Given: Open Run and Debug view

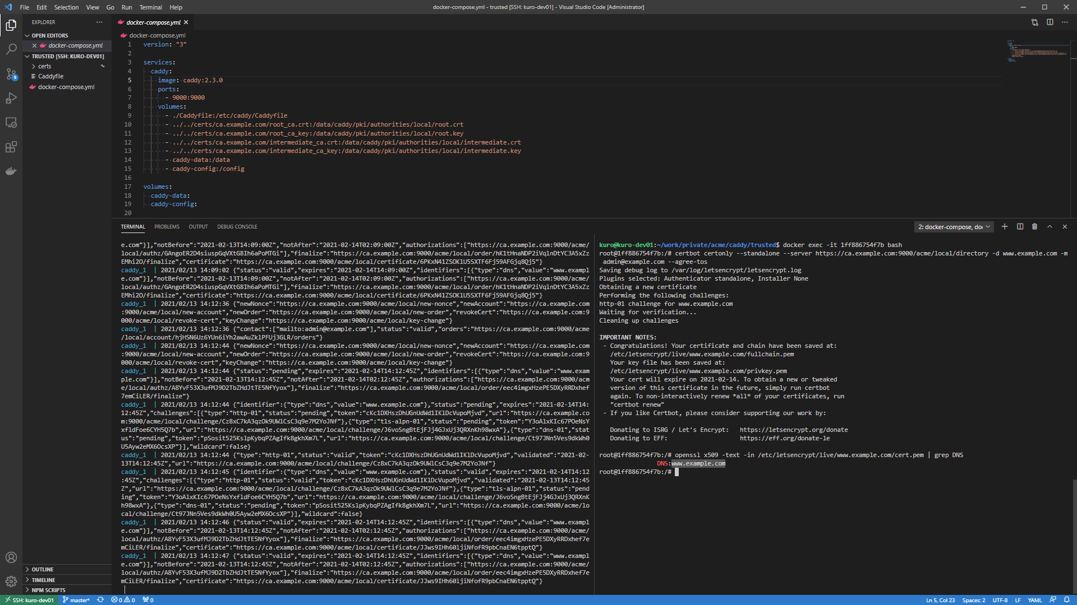Looking at the screenshot, I should coord(11,98).
